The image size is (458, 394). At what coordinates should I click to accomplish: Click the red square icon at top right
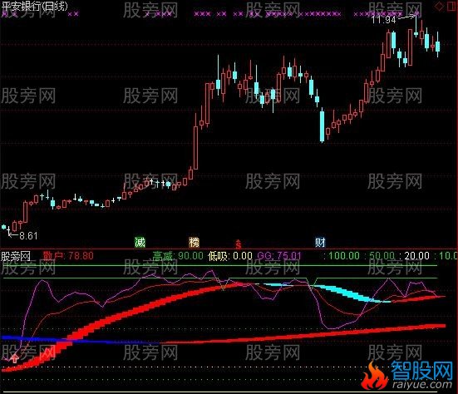coord(452,6)
